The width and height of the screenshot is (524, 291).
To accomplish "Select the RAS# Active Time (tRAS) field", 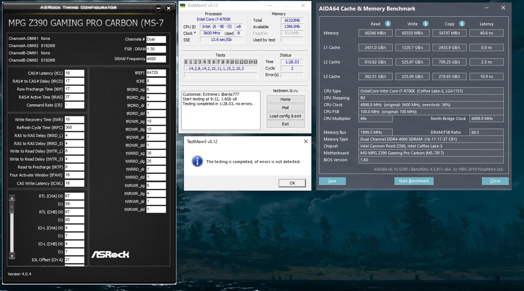I will (x=74, y=97).
